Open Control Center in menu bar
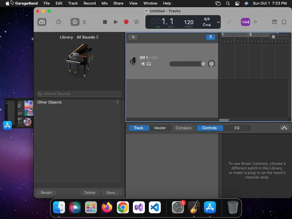 (237, 3)
